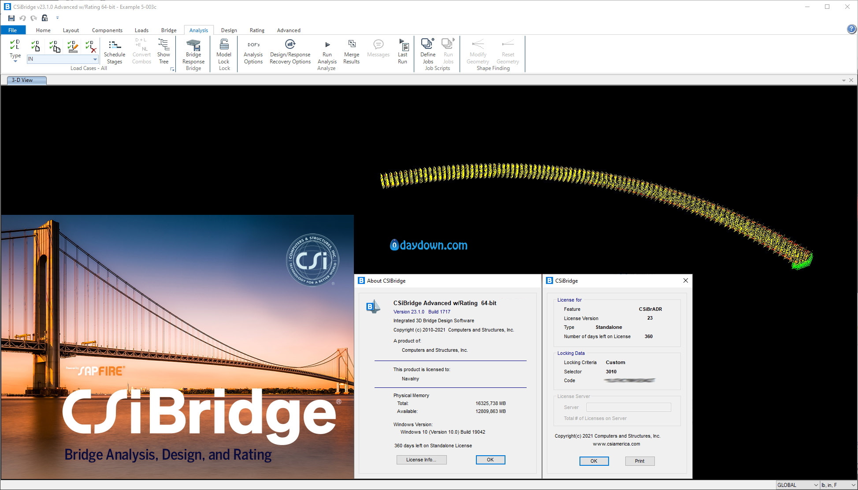Open the quick access toolbar customize arrow
This screenshot has height=490, width=858.
click(x=57, y=18)
